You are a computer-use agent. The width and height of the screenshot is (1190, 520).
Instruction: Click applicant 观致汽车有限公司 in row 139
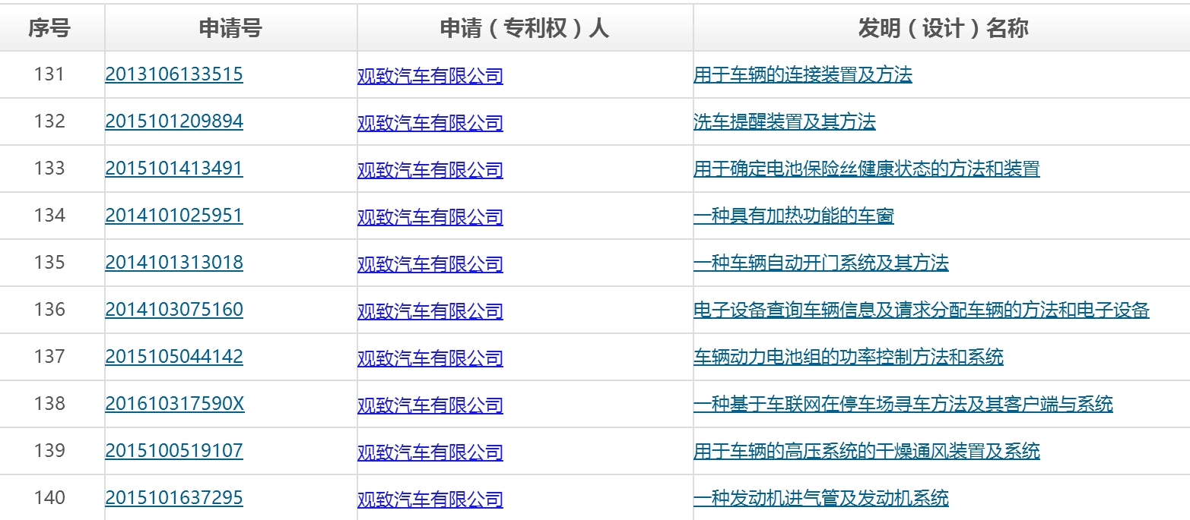[x=430, y=452]
